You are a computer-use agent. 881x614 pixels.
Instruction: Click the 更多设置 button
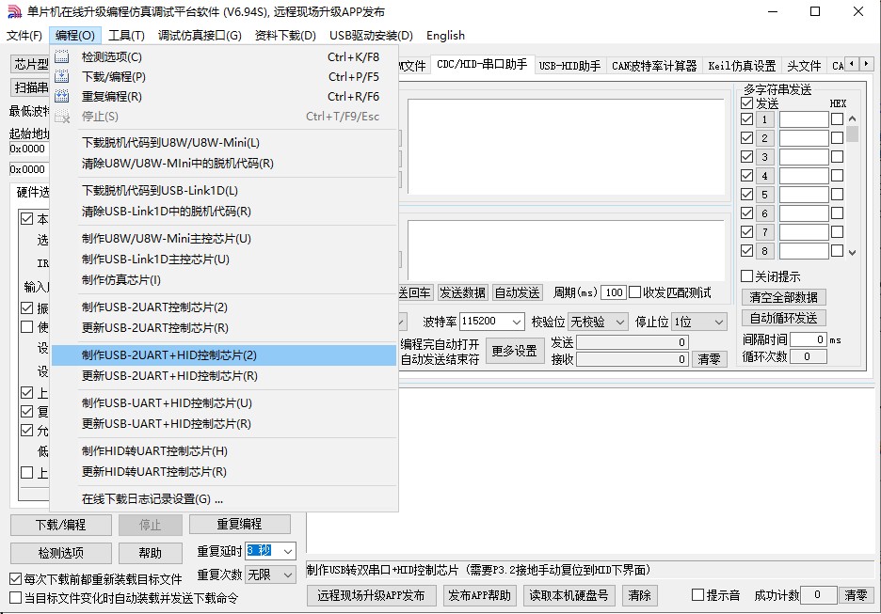click(515, 351)
